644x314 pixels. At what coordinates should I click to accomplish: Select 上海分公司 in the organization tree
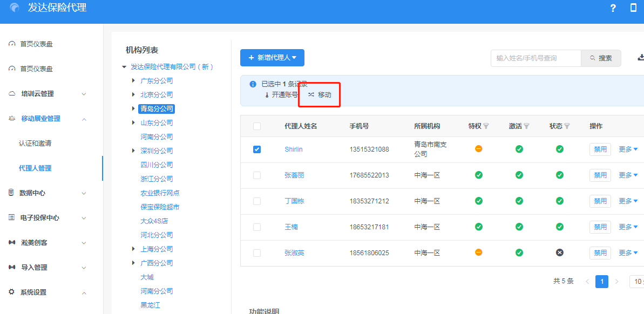coord(157,249)
